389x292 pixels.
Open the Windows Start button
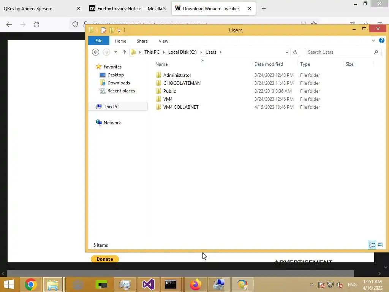[x=9, y=284]
